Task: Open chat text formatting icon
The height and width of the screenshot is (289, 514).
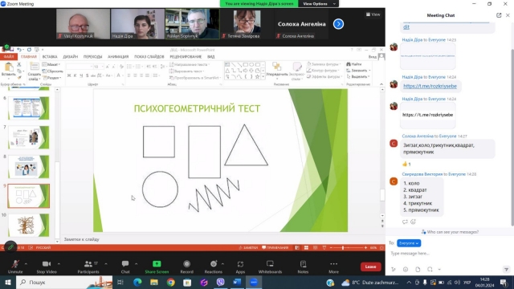Action: click(394, 270)
